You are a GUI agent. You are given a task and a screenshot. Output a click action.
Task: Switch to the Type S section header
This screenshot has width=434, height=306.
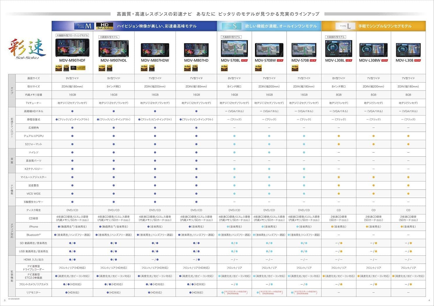(x=232, y=26)
